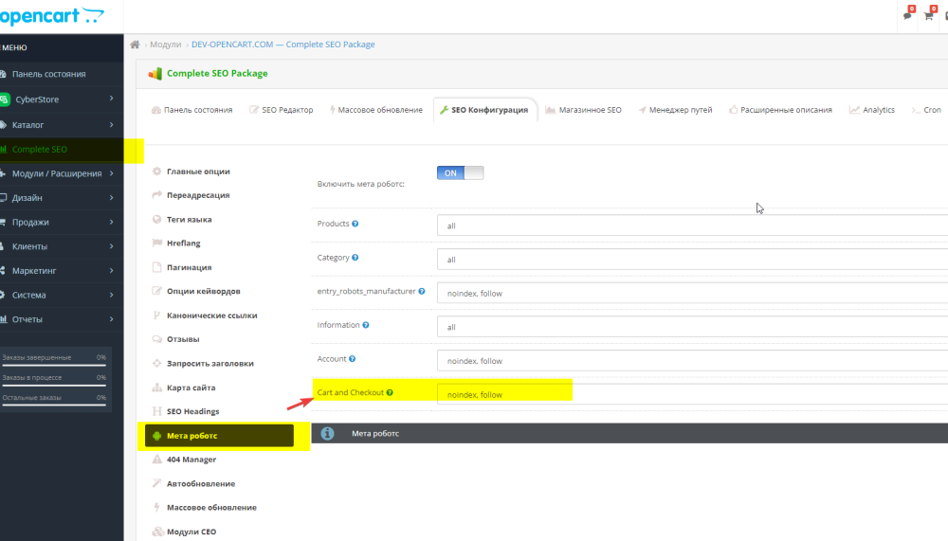Click help icon beside Cart and Checkout
The height and width of the screenshot is (541, 948).
click(x=390, y=392)
